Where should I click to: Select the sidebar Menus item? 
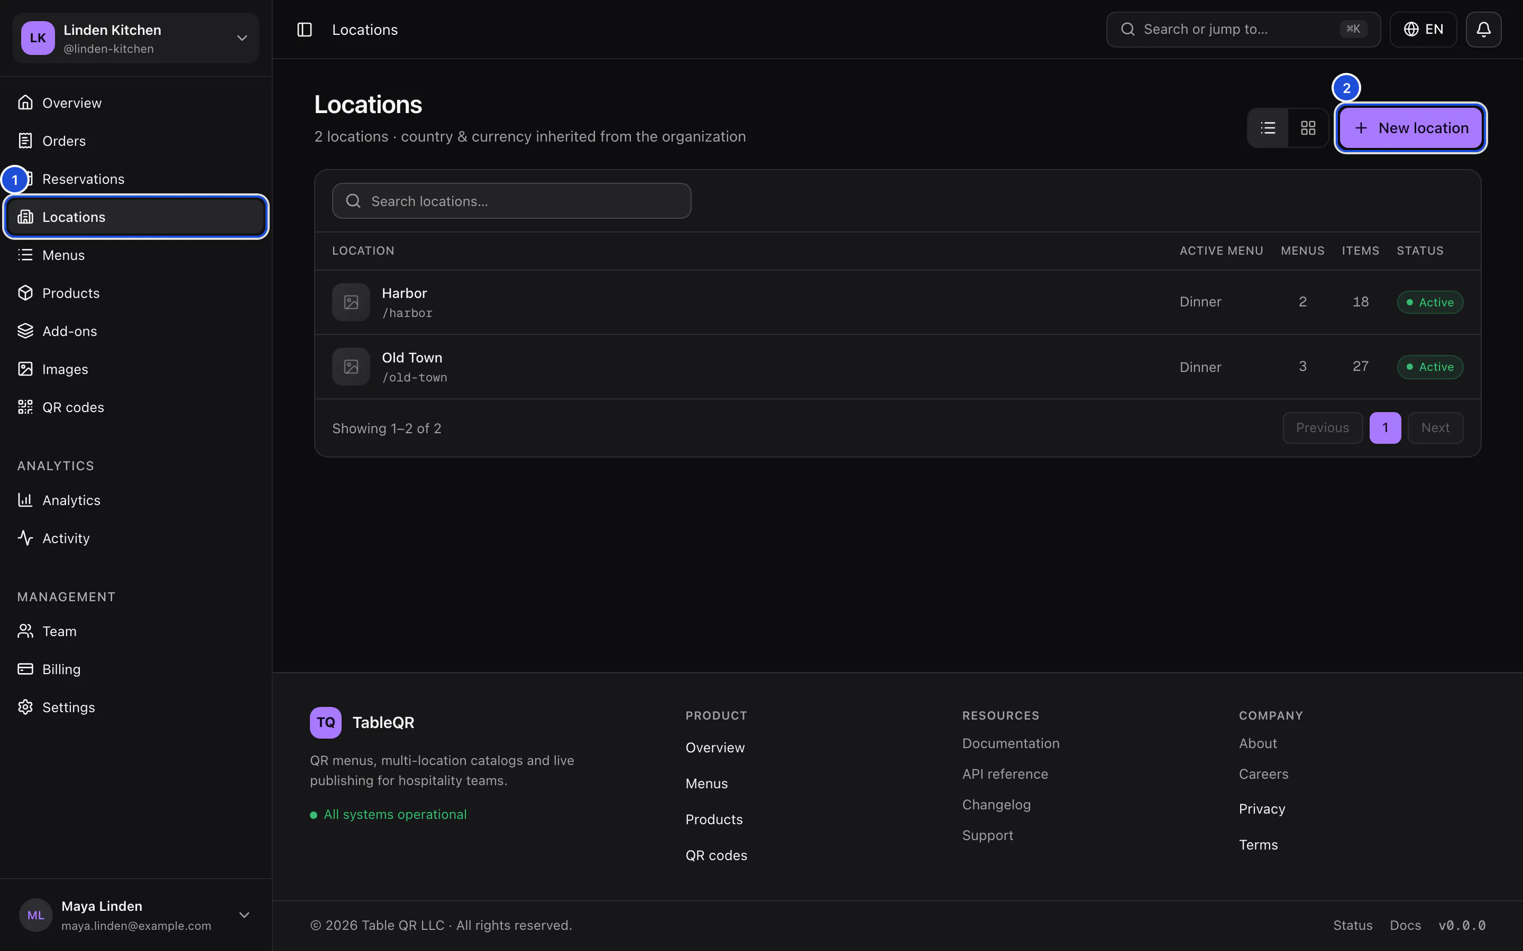point(136,255)
